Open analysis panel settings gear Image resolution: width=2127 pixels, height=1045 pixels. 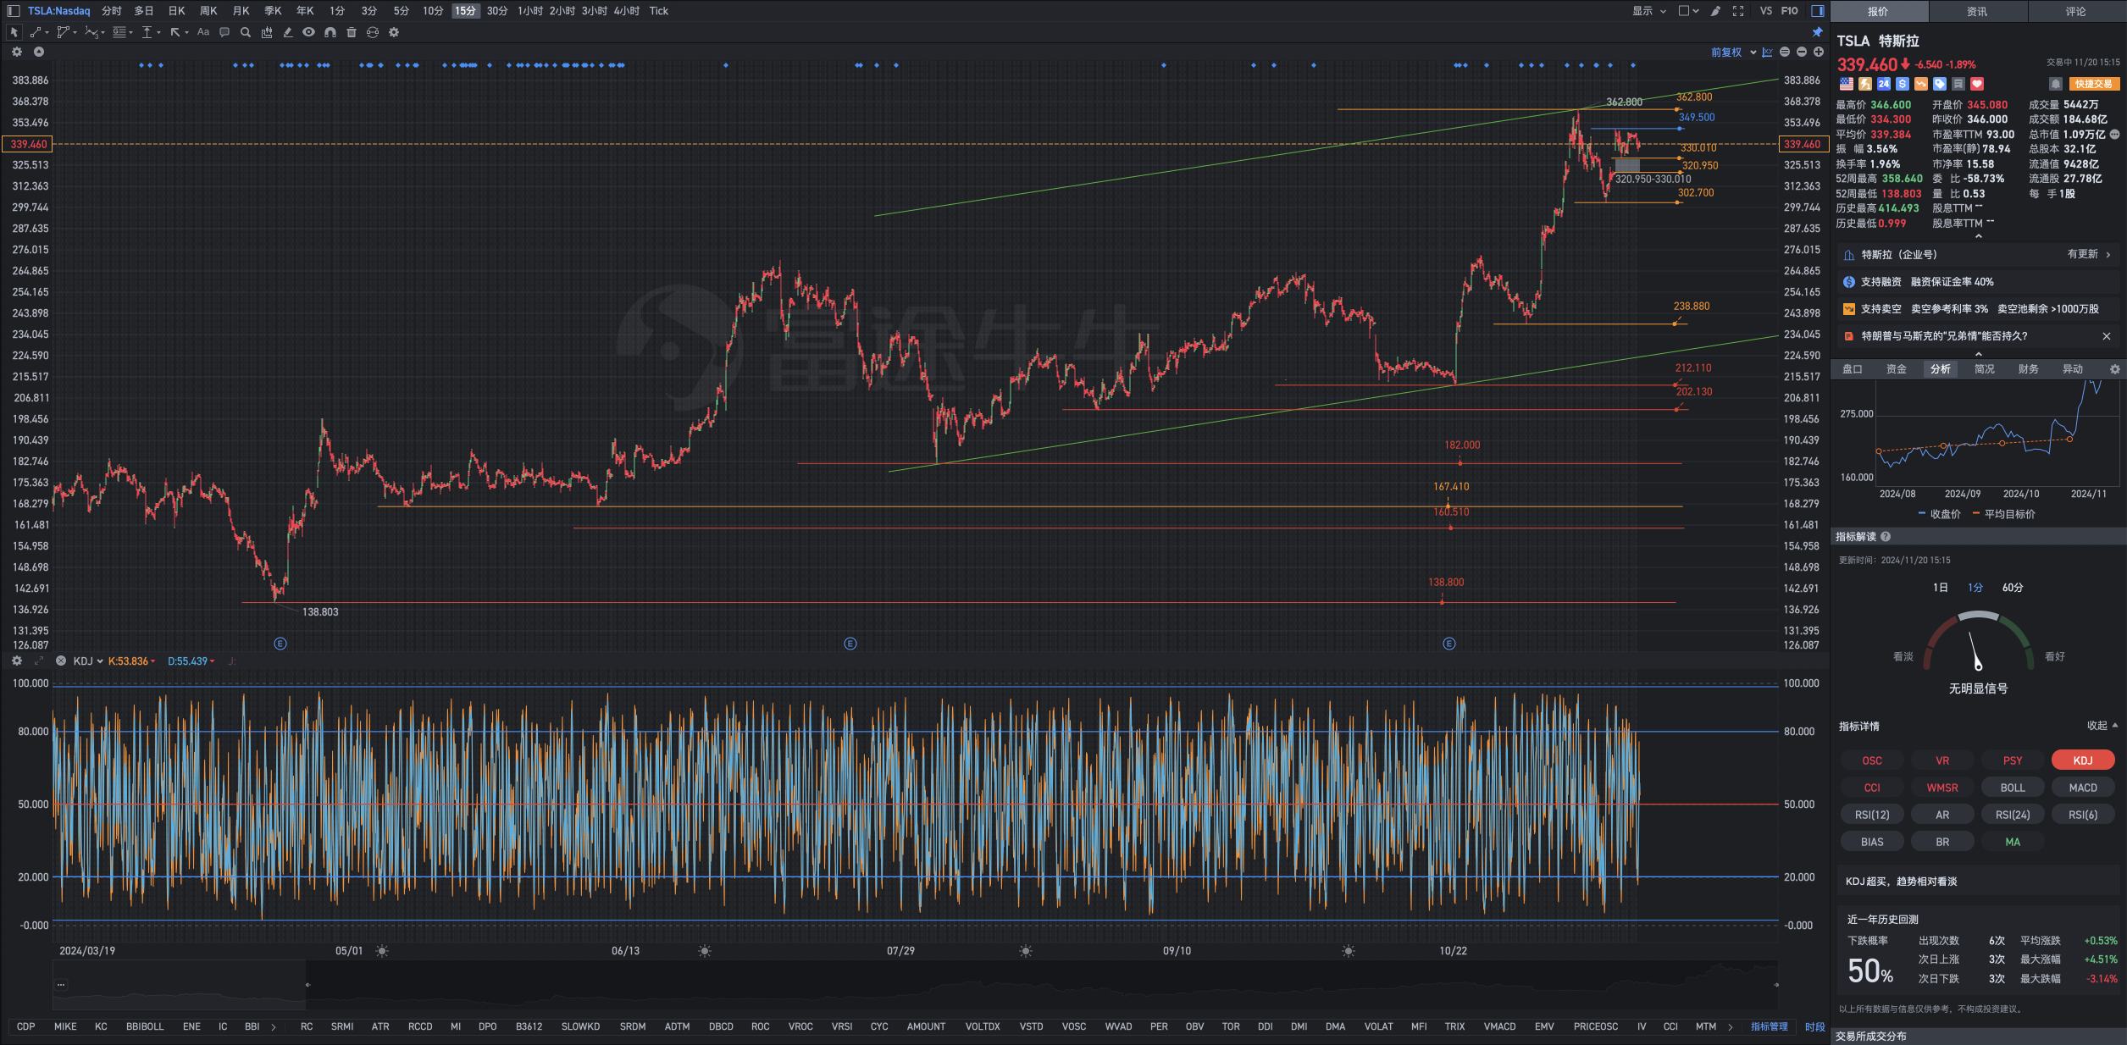pyautogui.click(x=2114, y=369)
